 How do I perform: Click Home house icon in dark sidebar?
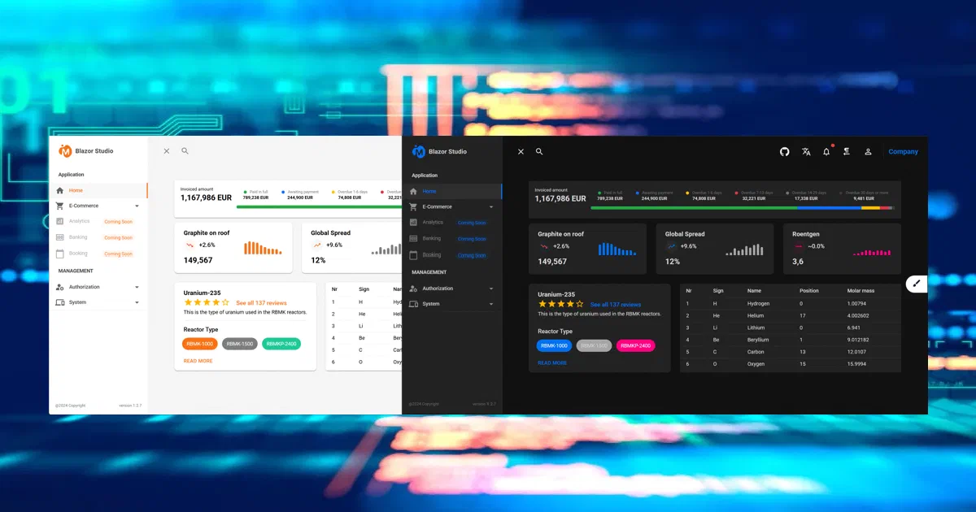(x=413, y=191)
